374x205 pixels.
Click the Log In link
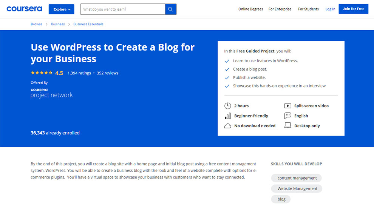(x=330, y=9)
